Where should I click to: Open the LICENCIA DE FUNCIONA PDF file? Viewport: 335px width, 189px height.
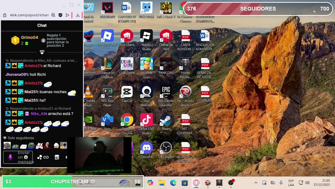point(185,152)
